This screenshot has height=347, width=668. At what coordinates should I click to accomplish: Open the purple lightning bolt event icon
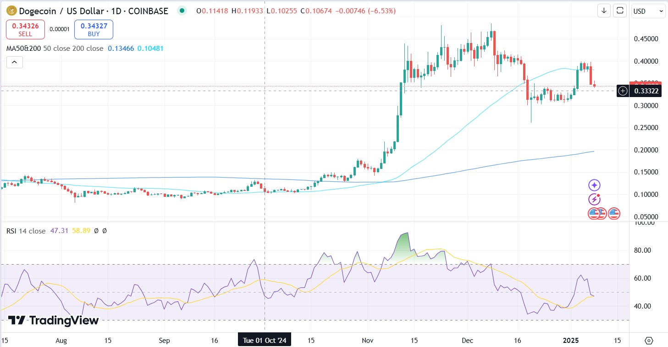(594, 199)
